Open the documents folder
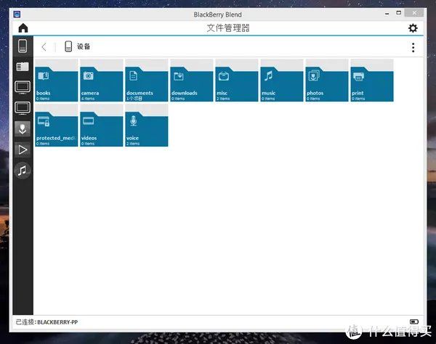The height and width of the screenshot is (344, 436). [146, 81]
